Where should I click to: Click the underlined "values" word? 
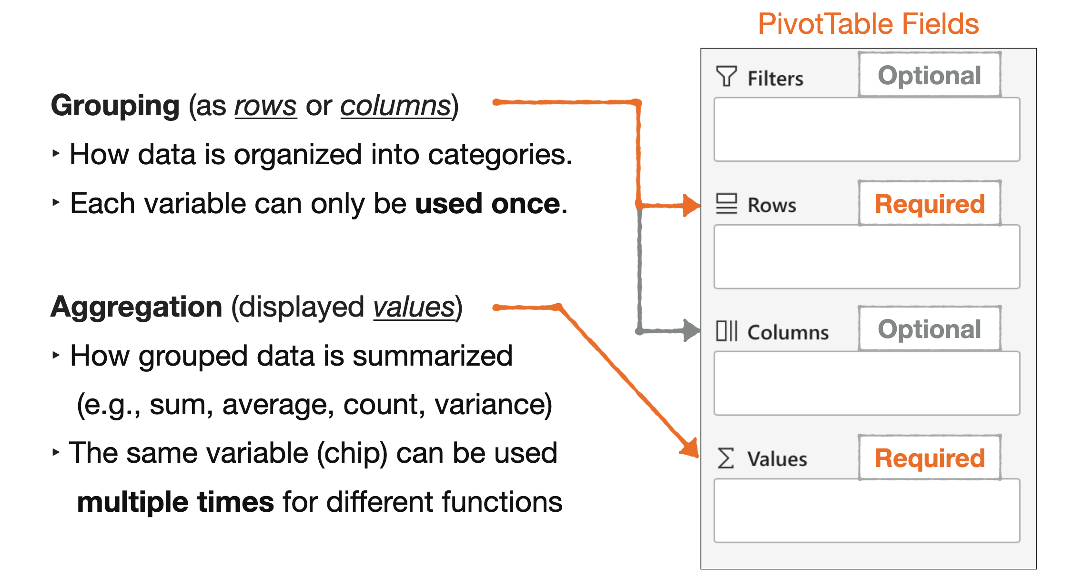point(414,307)
